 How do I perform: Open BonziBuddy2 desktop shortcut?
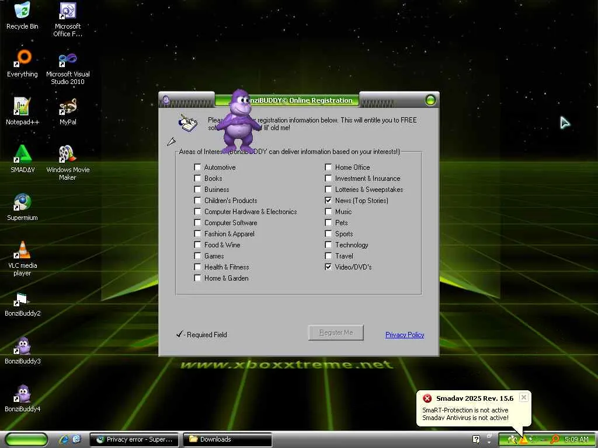click(22, 304)
